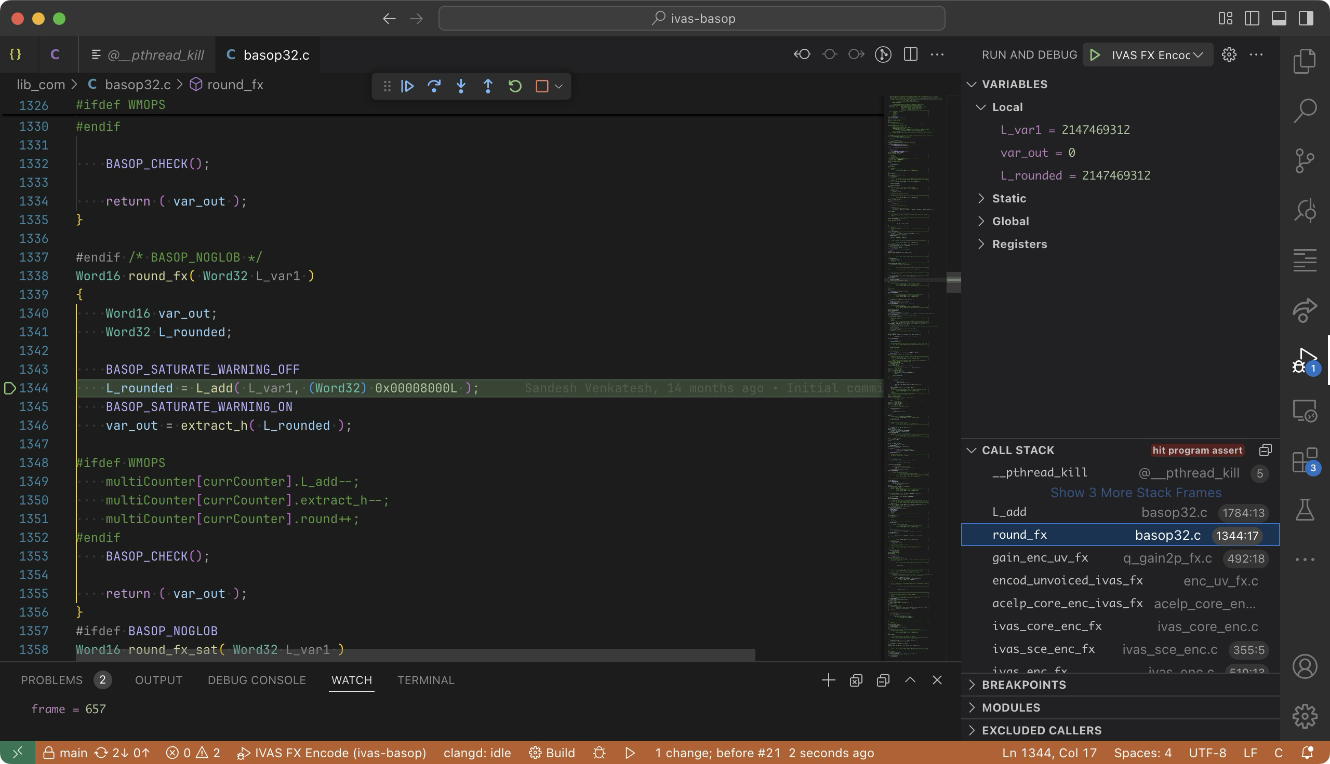
Task: Click the debug Continue button
Action: [x=407, y=86]
